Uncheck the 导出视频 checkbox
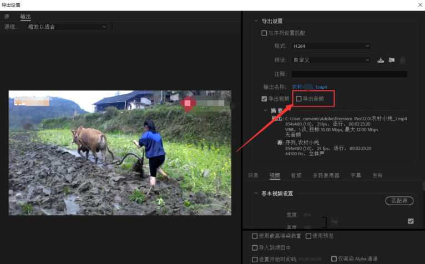The image size is (425, 264). [264, 99]
